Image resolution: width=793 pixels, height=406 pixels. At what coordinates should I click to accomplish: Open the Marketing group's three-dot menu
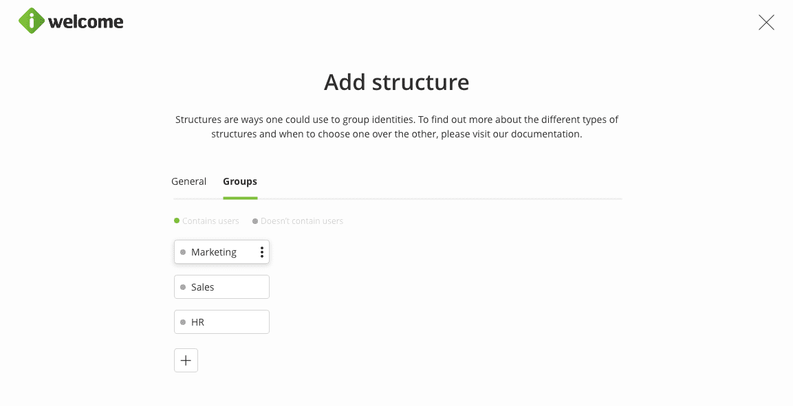tap(262, 252)
